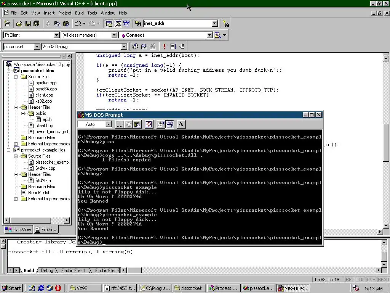Select api.h in the public folder

[47, 119]
